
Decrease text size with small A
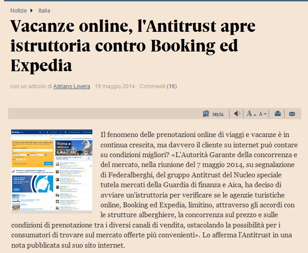pos(262,114)
